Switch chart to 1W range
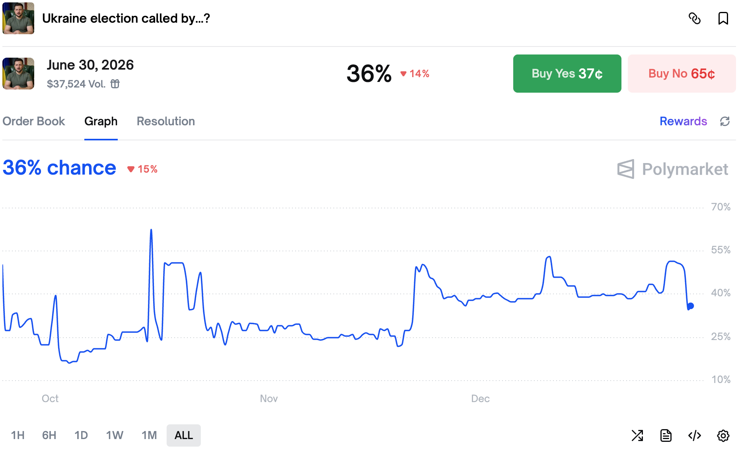The width and height of the screenshot is (740, 451). [x=115, y=435]
